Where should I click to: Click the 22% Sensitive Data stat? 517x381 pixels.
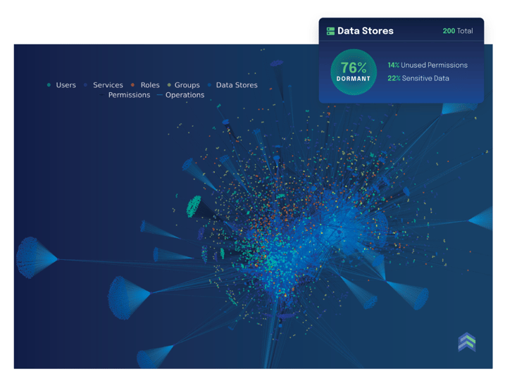pos(418,78)
